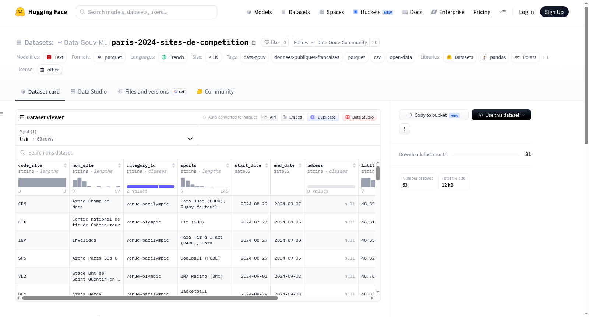589x317 pixels.
Task: Click the CDM cell in code_site
Action: (42, 204)
